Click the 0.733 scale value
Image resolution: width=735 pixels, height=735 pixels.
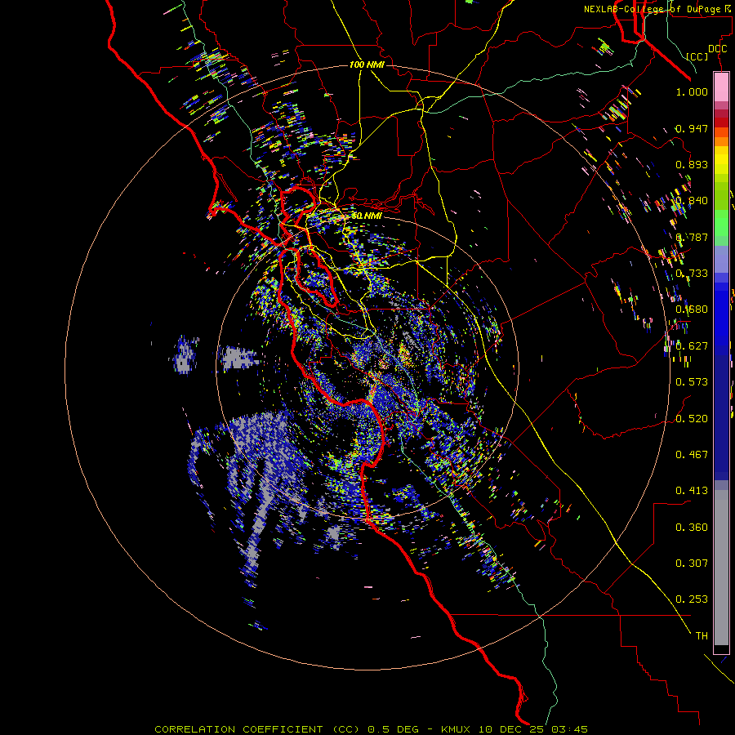[x=692, y=274]
